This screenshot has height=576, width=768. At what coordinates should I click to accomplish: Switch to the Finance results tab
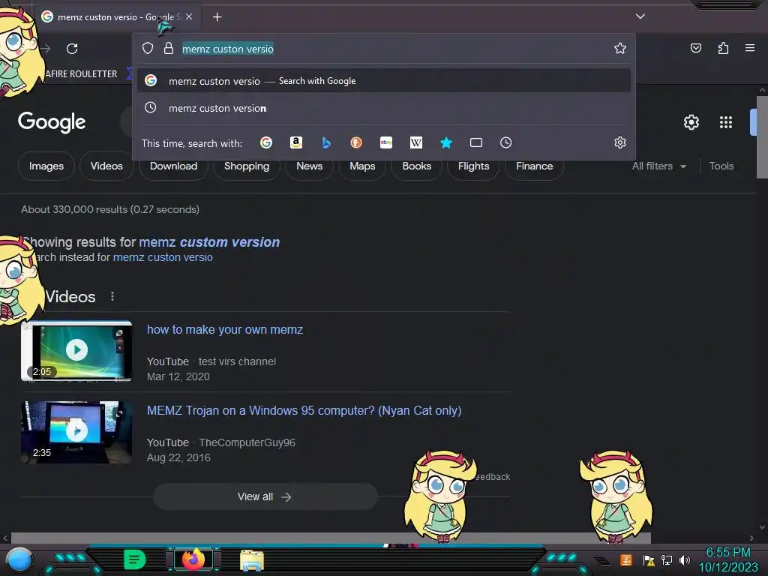point(534,166)
